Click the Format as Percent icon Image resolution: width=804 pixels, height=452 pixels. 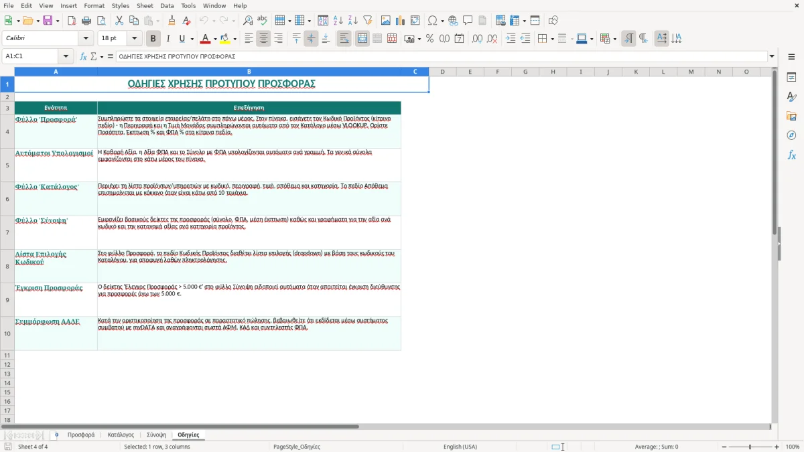(429, 39)
